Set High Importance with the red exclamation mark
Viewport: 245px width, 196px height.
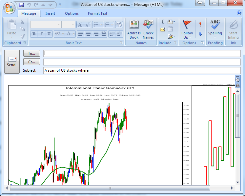pos(200,24)
